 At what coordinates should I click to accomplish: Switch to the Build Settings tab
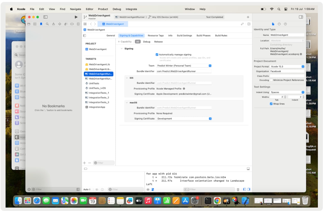pos(184,36)
